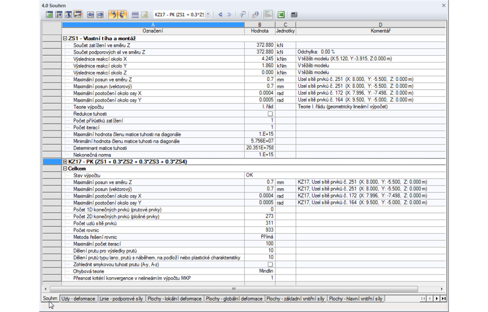Viewport: 488px width, 312px height.
Task: Close the 4.0 Souhrn panel
Action: pyautogui.click(x=444, y=5)
